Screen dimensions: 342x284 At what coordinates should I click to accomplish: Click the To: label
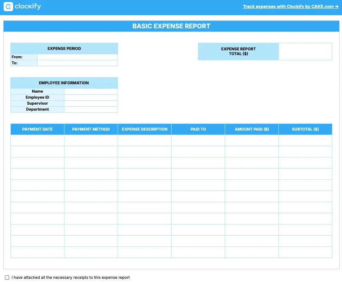coord(14,63)
